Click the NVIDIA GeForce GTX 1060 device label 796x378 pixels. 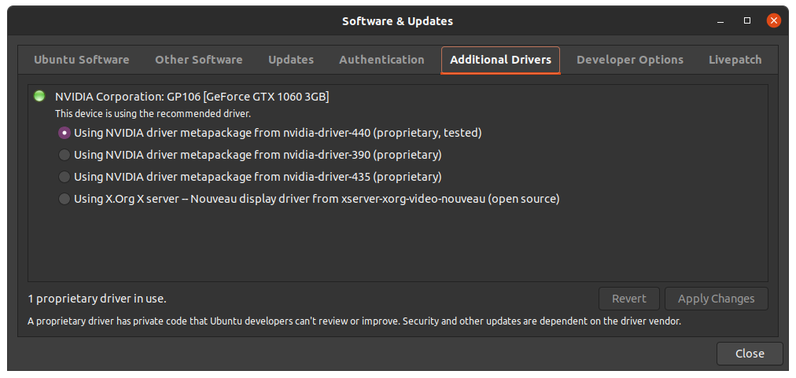click(x=192, y=97)
